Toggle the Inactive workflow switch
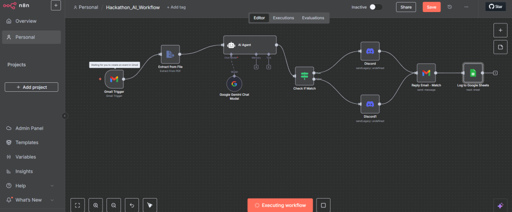Viewport: 512px width, 212px height. 375,7
